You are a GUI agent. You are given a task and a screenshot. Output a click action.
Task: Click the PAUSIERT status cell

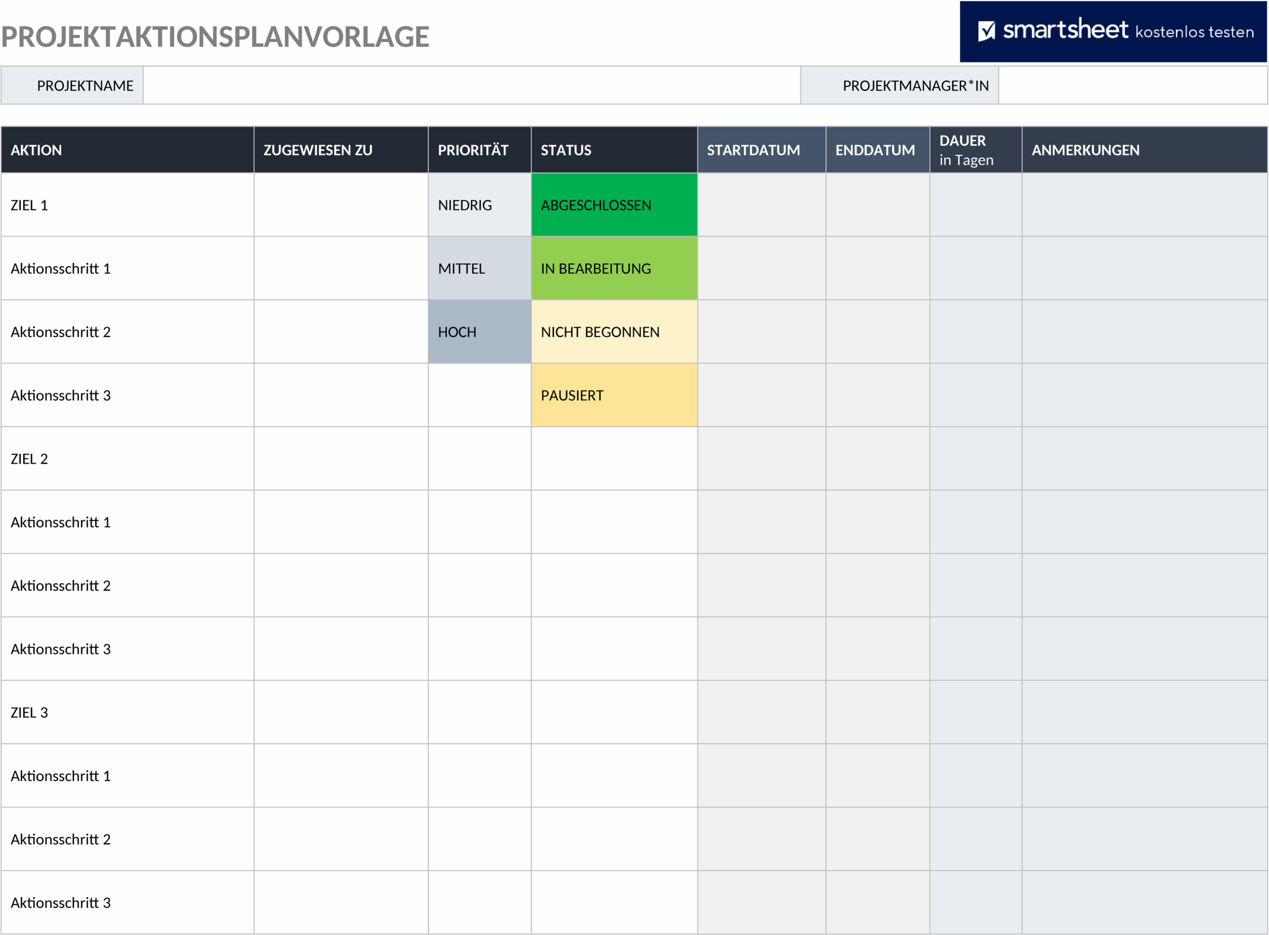click(614, 395)
